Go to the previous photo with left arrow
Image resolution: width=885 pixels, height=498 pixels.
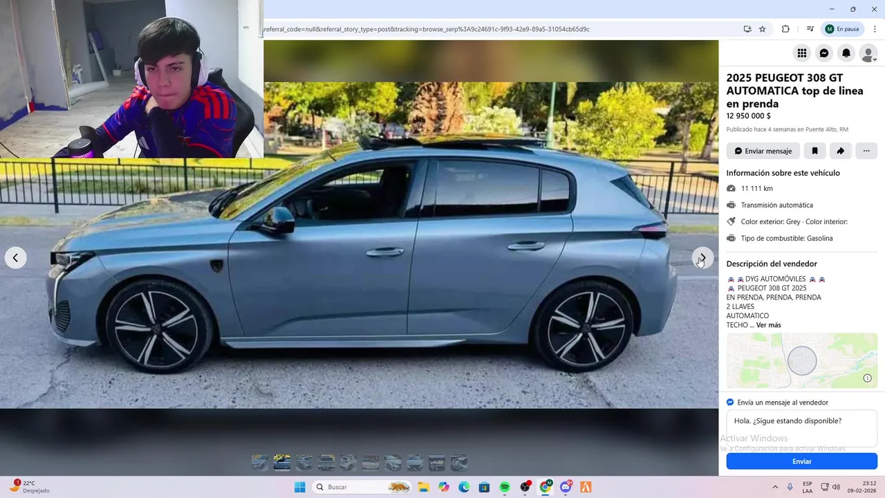pos(15,258)
